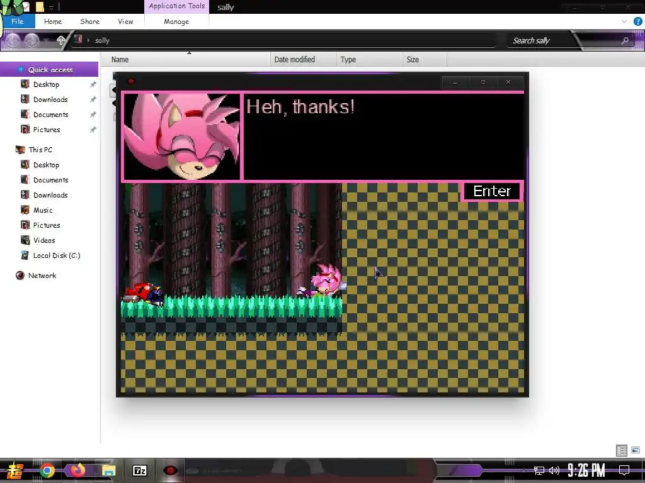This screenshot has height=483, width=645.
Task: Open Downloads under This PC
Action: click(x=50, y=195)
